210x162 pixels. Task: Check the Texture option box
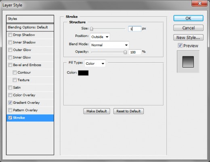tap(15, 80)
